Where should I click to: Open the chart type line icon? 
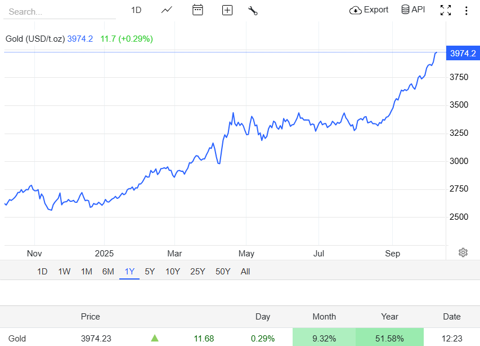point(167,10)
